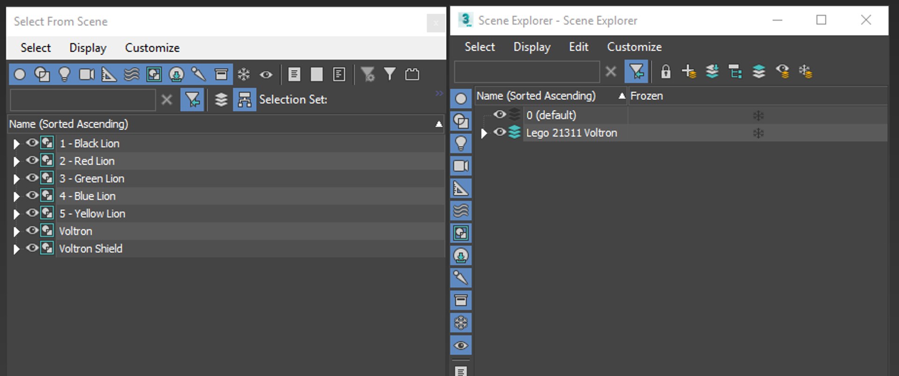Open Display menu in Select From Scene

[x=88, y=48]
